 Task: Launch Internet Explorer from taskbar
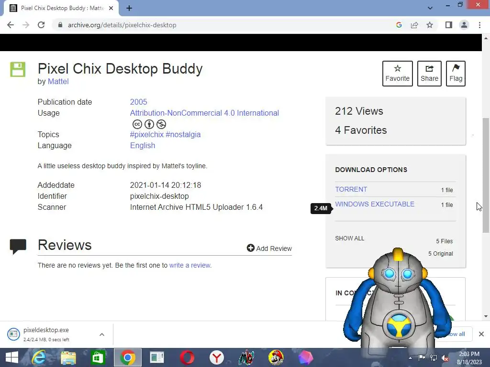[39, 357]
